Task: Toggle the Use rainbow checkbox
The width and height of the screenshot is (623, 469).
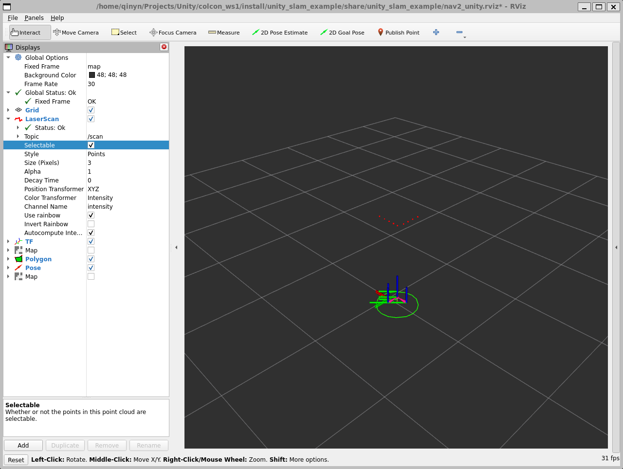Action: click(91, 215)
